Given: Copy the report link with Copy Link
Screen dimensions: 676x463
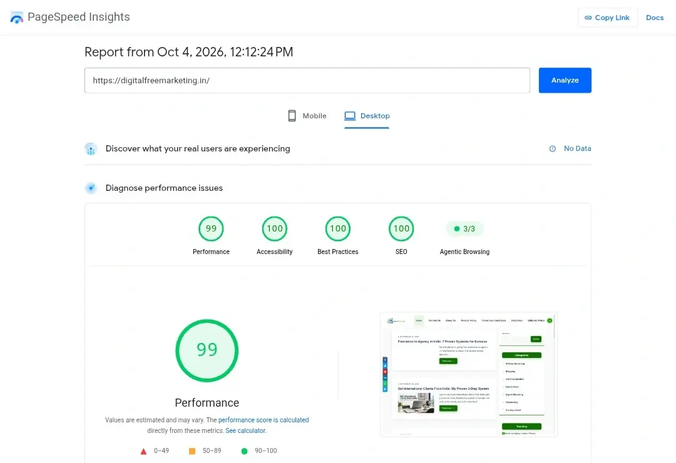Looking at the screenshot, I should click(607, 18).
